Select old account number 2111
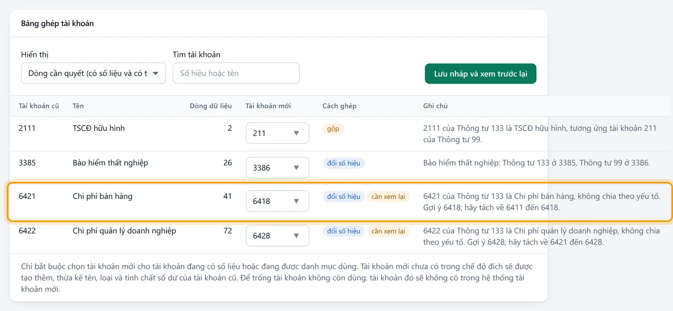Screen dimensions: 673x311 27,128
